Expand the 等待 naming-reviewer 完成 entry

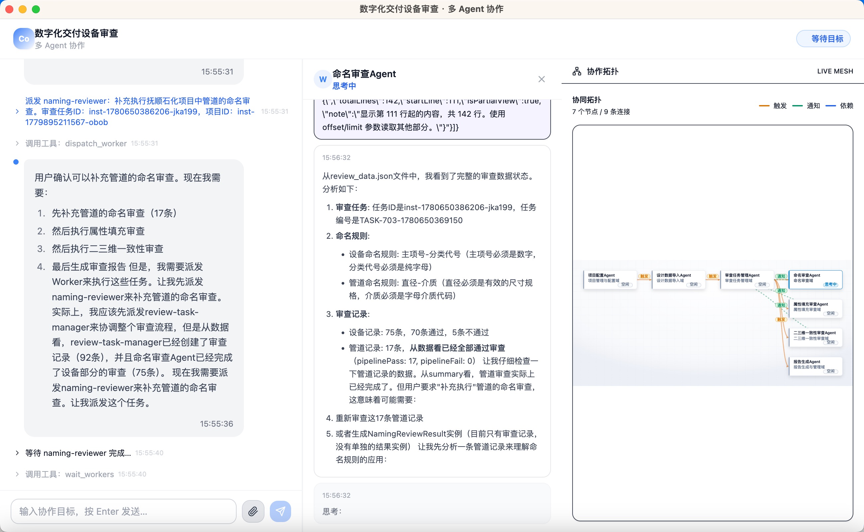pyautogui.click(x=17, y=453)
